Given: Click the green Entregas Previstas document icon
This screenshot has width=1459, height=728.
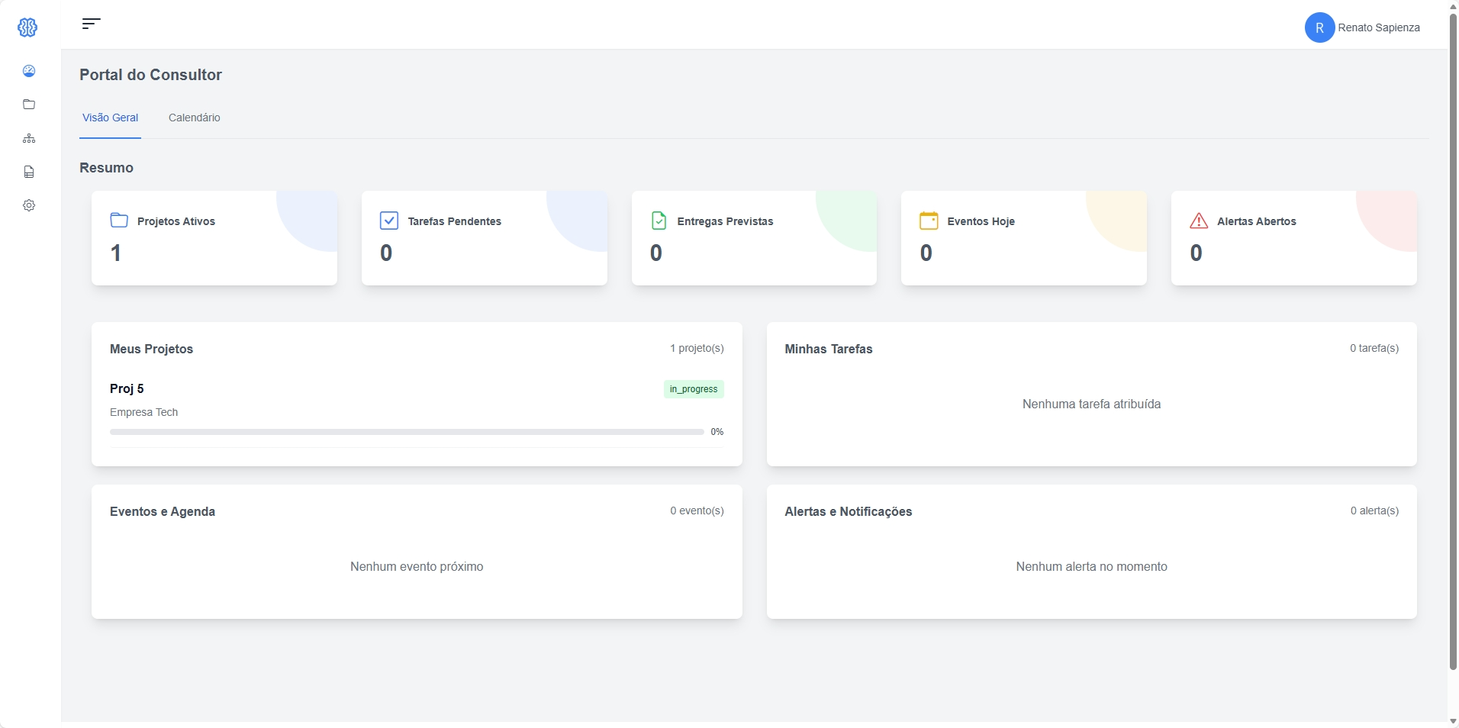Looking at the screenshot, I should (659, 221).
